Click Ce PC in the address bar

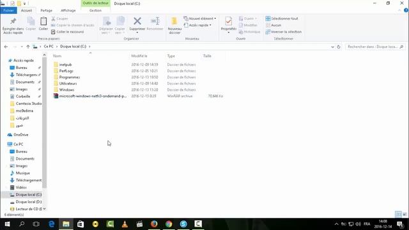[x=49, y=47]
